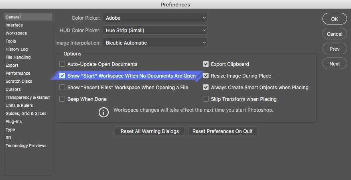Screen dimensions: 351x180
Task: Expand the HUD Color Picker dropdown
Action: (x=155, y=30)
